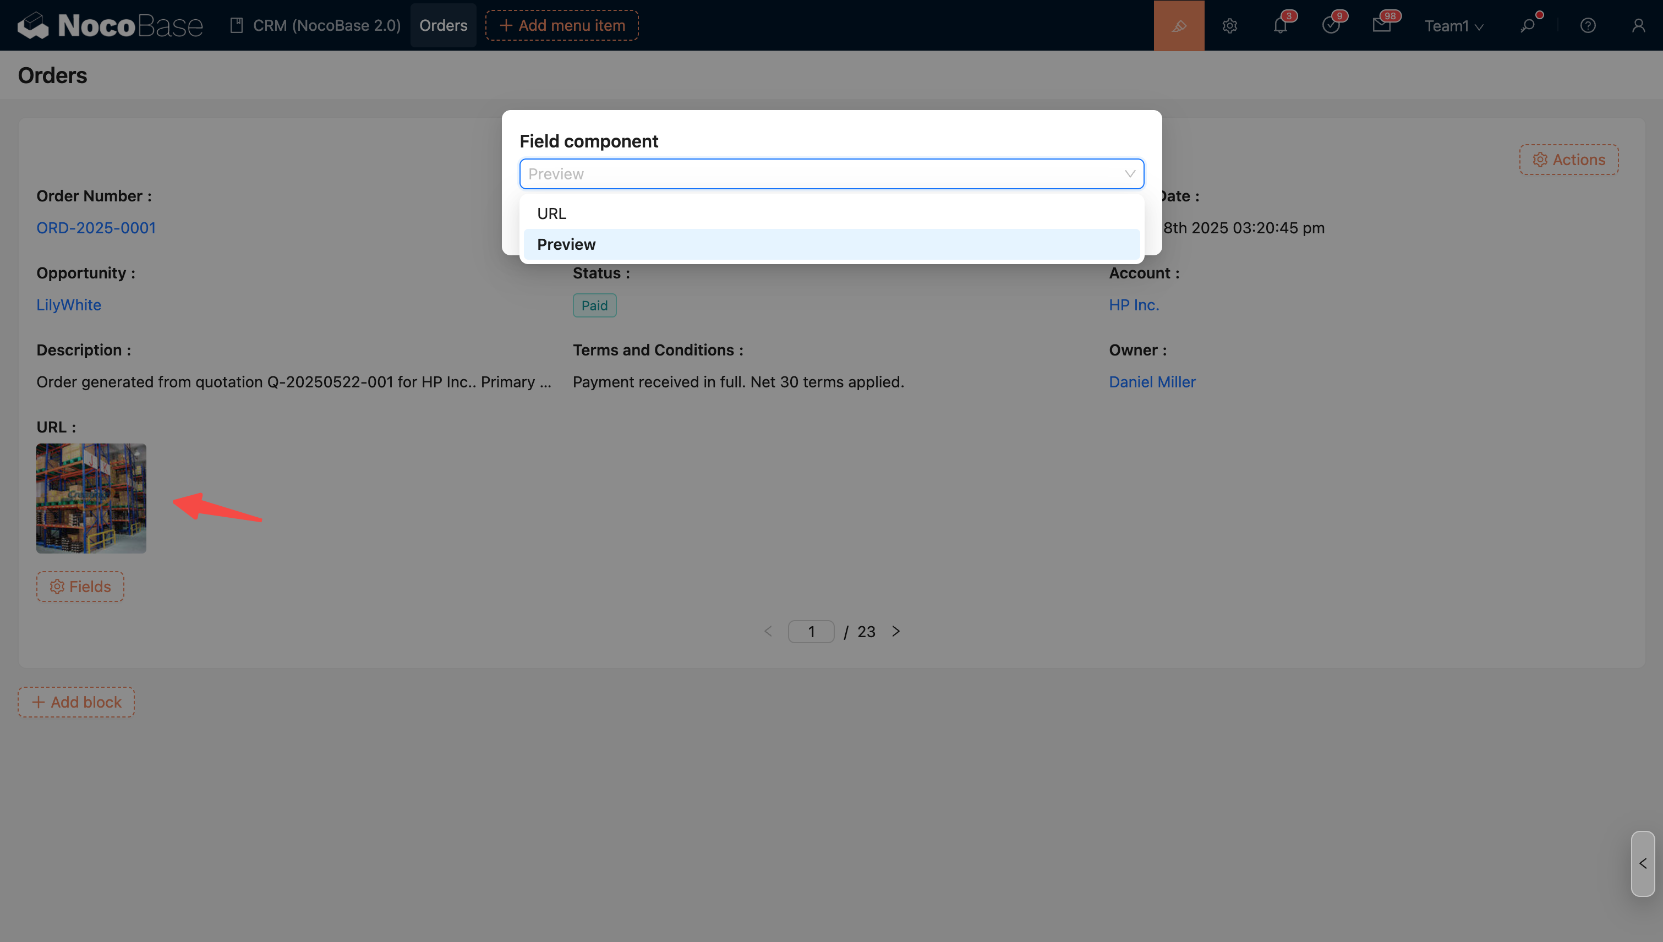The image size is (1663, 942).
Task: Open the user profile icon
Action: (1638, 26)
